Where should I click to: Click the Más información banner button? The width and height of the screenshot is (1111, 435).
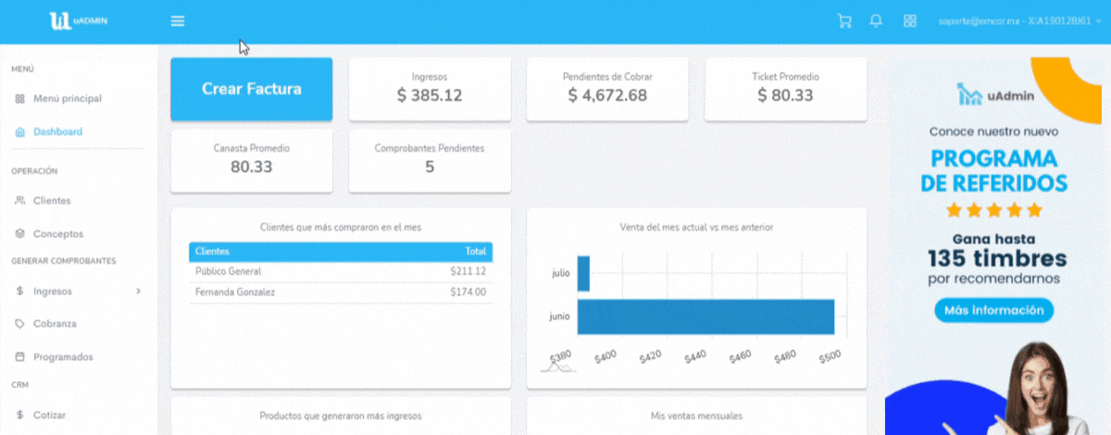coord(994,311)
